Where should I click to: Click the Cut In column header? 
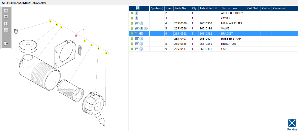click(x=266, y=8)
